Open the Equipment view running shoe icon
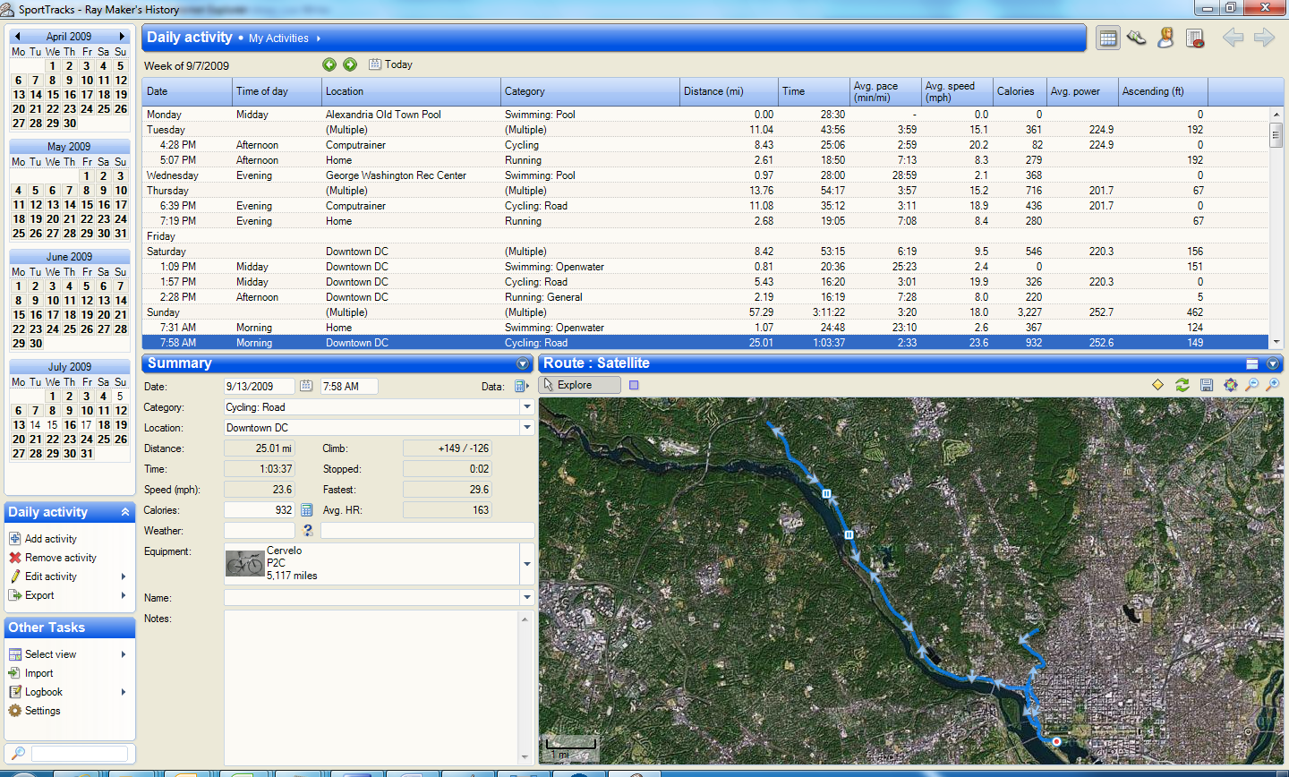 (x=1137, y=38)
